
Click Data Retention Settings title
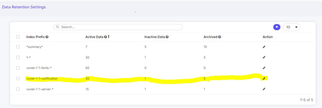(24, 7)
